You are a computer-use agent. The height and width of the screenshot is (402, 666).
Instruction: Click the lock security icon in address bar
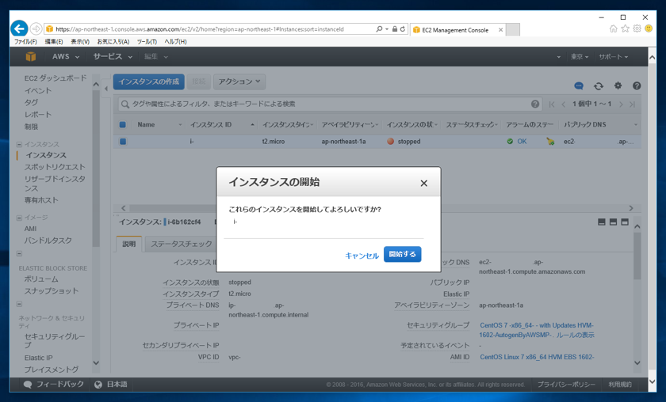point(395,28)
